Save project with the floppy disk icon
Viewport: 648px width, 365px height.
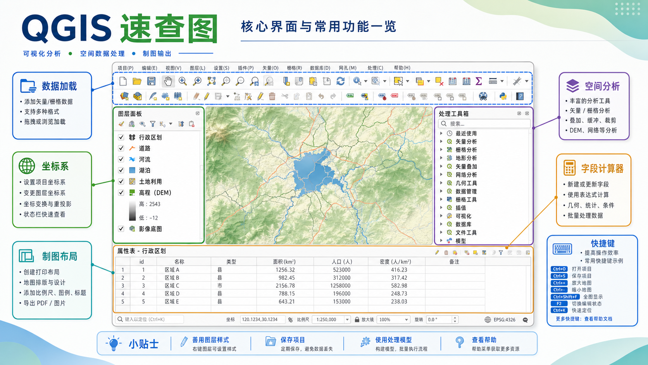tap(151, 81)
